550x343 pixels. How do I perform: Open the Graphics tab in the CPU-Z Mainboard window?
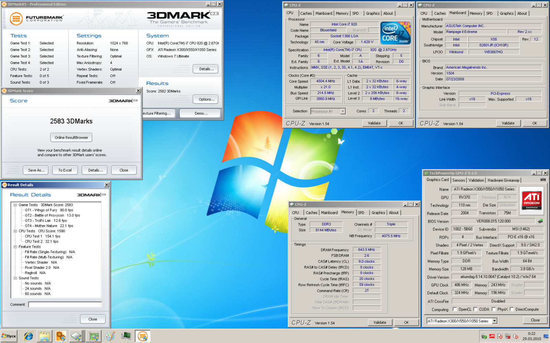click(507, 13)
